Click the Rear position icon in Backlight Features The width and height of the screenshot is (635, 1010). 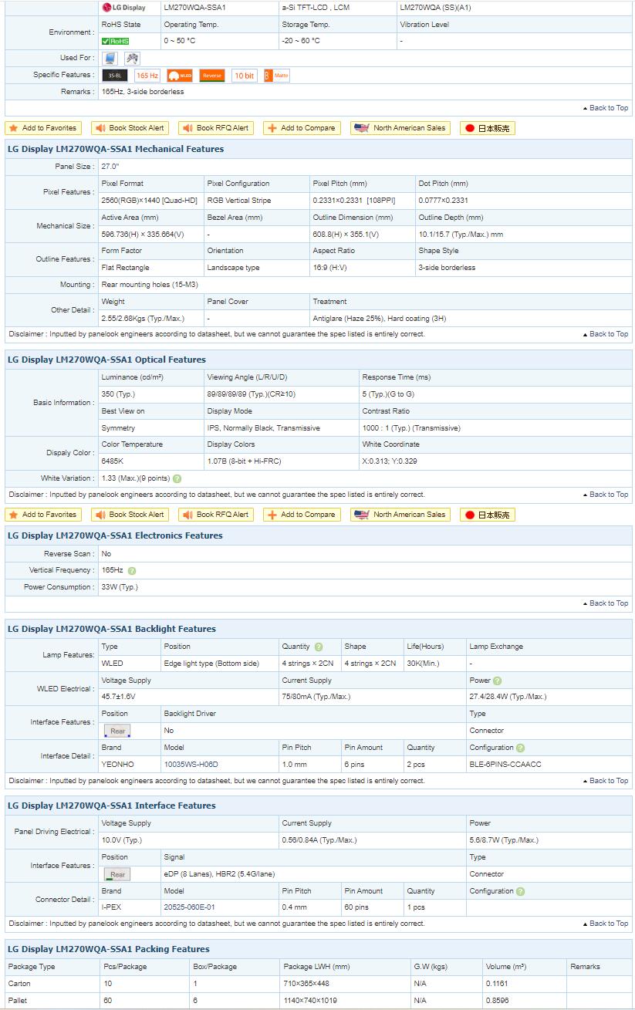pyautogui.click(x=117, y=731)
